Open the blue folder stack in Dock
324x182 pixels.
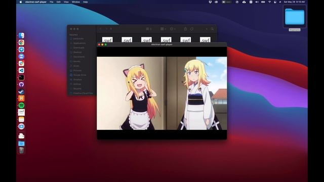click(x=21, y=144)
